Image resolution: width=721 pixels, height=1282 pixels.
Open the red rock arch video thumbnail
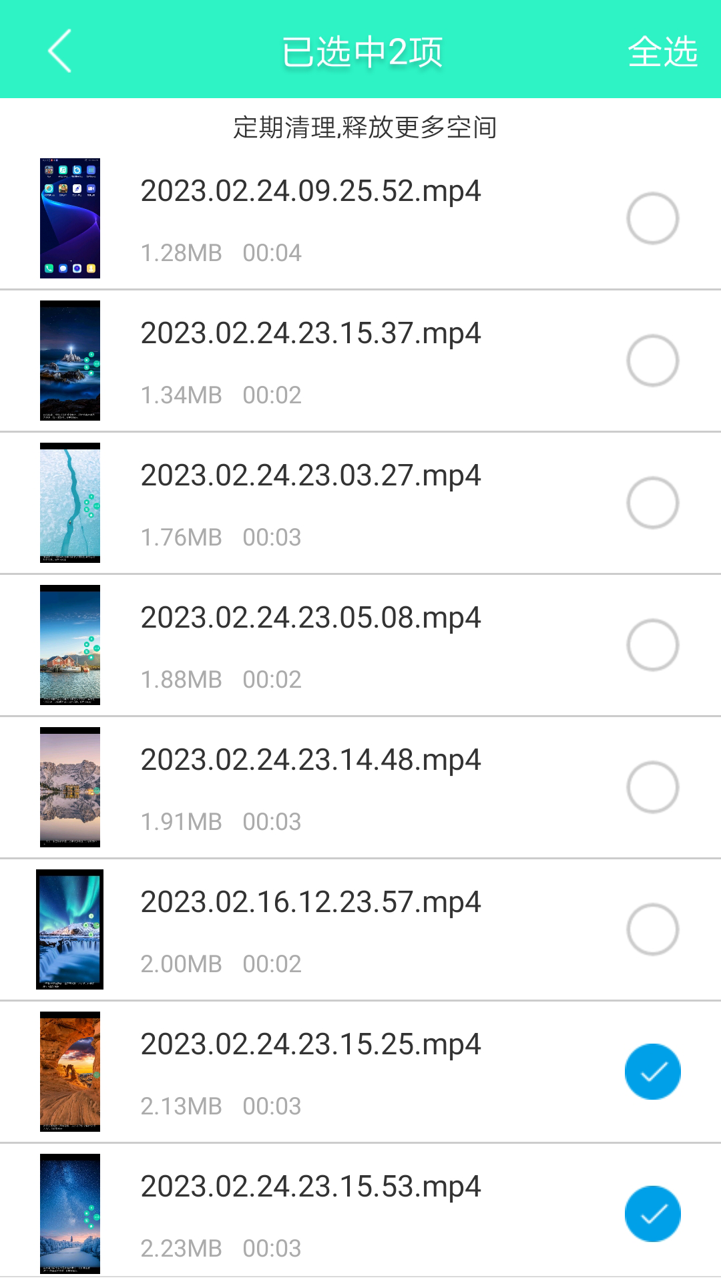coord(70,1072)
